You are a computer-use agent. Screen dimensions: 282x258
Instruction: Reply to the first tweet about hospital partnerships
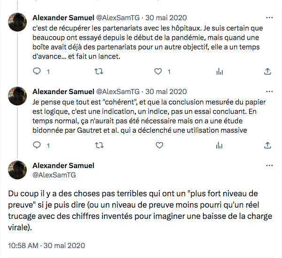click(x=38, y=72)
